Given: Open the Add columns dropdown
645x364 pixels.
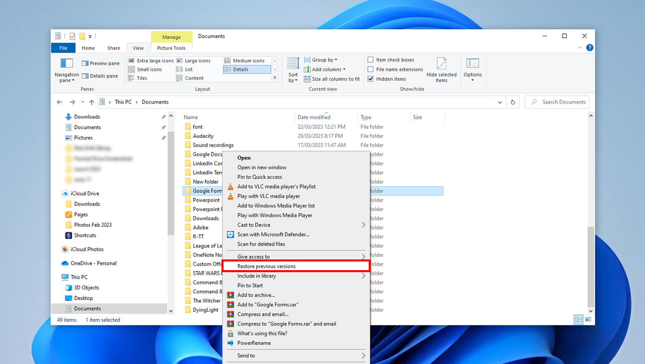Looking at the screenshot, I should click(x=325, y=69).
